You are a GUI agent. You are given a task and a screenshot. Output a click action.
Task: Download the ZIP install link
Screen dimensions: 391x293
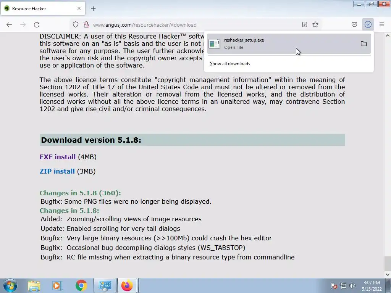point(57,171)
